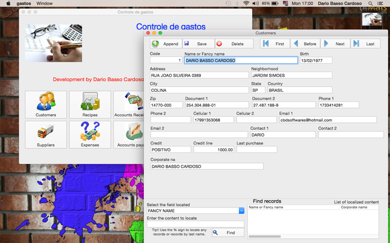The height and width of the screenshot is (243, 390).
Task: Click the US flag input source icon
Action: pos(285,3)
